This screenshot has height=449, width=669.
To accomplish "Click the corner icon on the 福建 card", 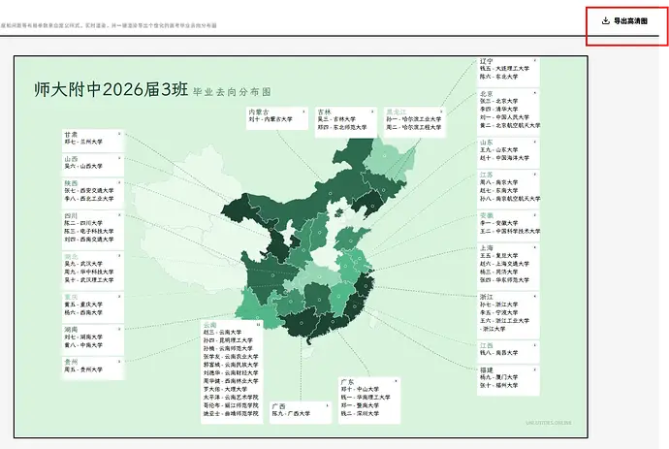I will click(534, 369).
